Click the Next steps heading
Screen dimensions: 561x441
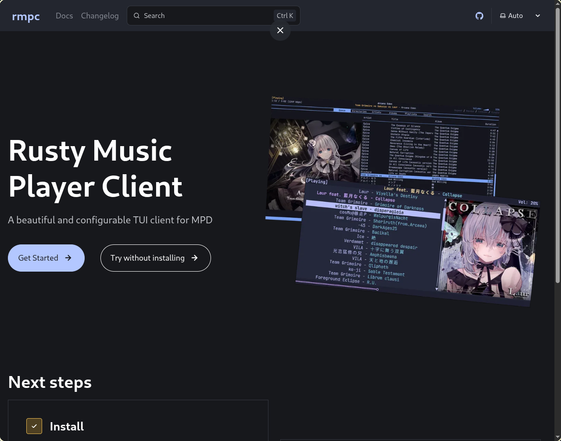(50, 382)
